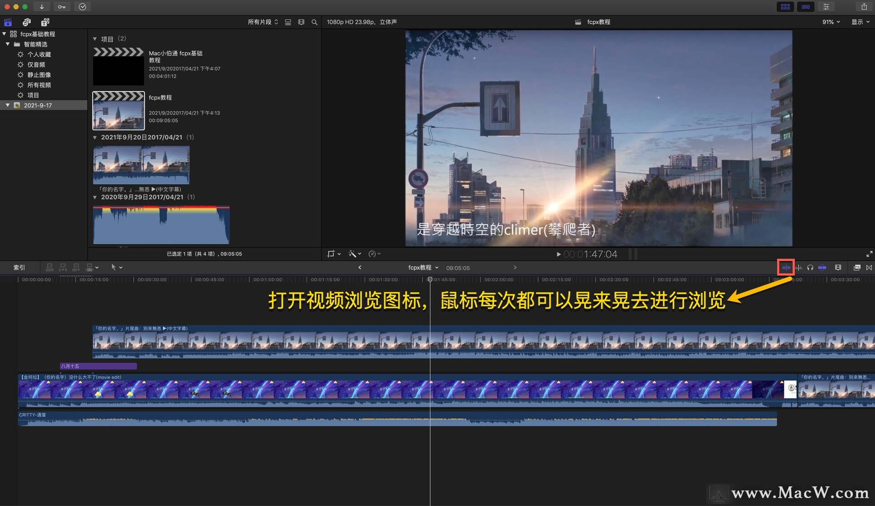
Task: Click the import media arrow icon
Action: point(41,7)
